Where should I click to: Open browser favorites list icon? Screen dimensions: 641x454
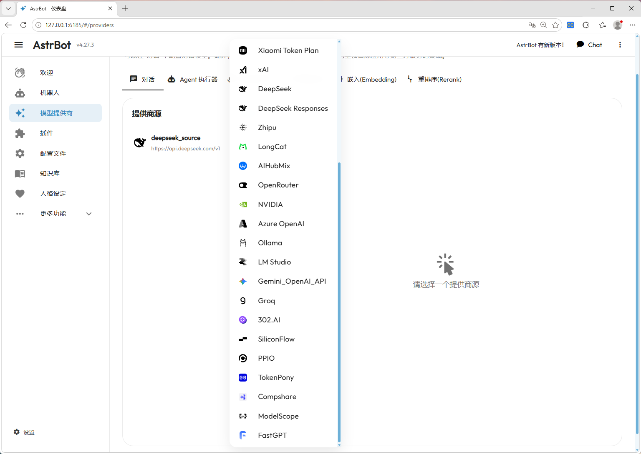pos(603,25)
